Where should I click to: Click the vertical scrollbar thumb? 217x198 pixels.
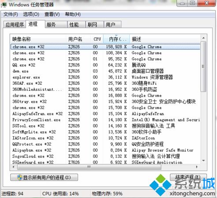[203, 67]
